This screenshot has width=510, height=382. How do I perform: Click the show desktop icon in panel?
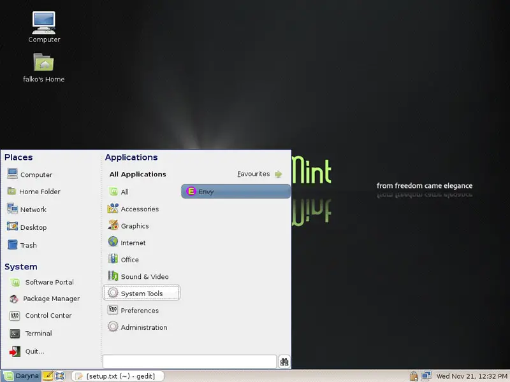(59, 376)
